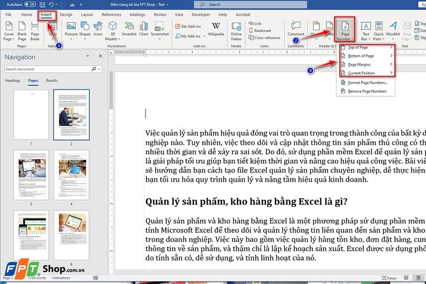Click the title bar Search box

pyautogui.click(x=250, y=4)
